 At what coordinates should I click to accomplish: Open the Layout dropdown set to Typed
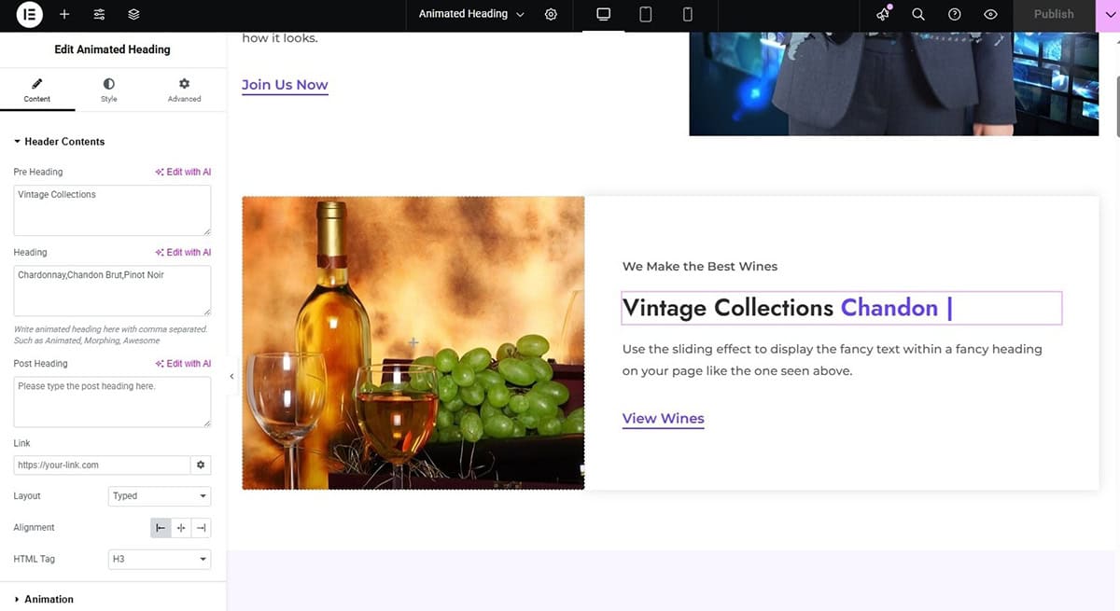[x=160, y=496]
